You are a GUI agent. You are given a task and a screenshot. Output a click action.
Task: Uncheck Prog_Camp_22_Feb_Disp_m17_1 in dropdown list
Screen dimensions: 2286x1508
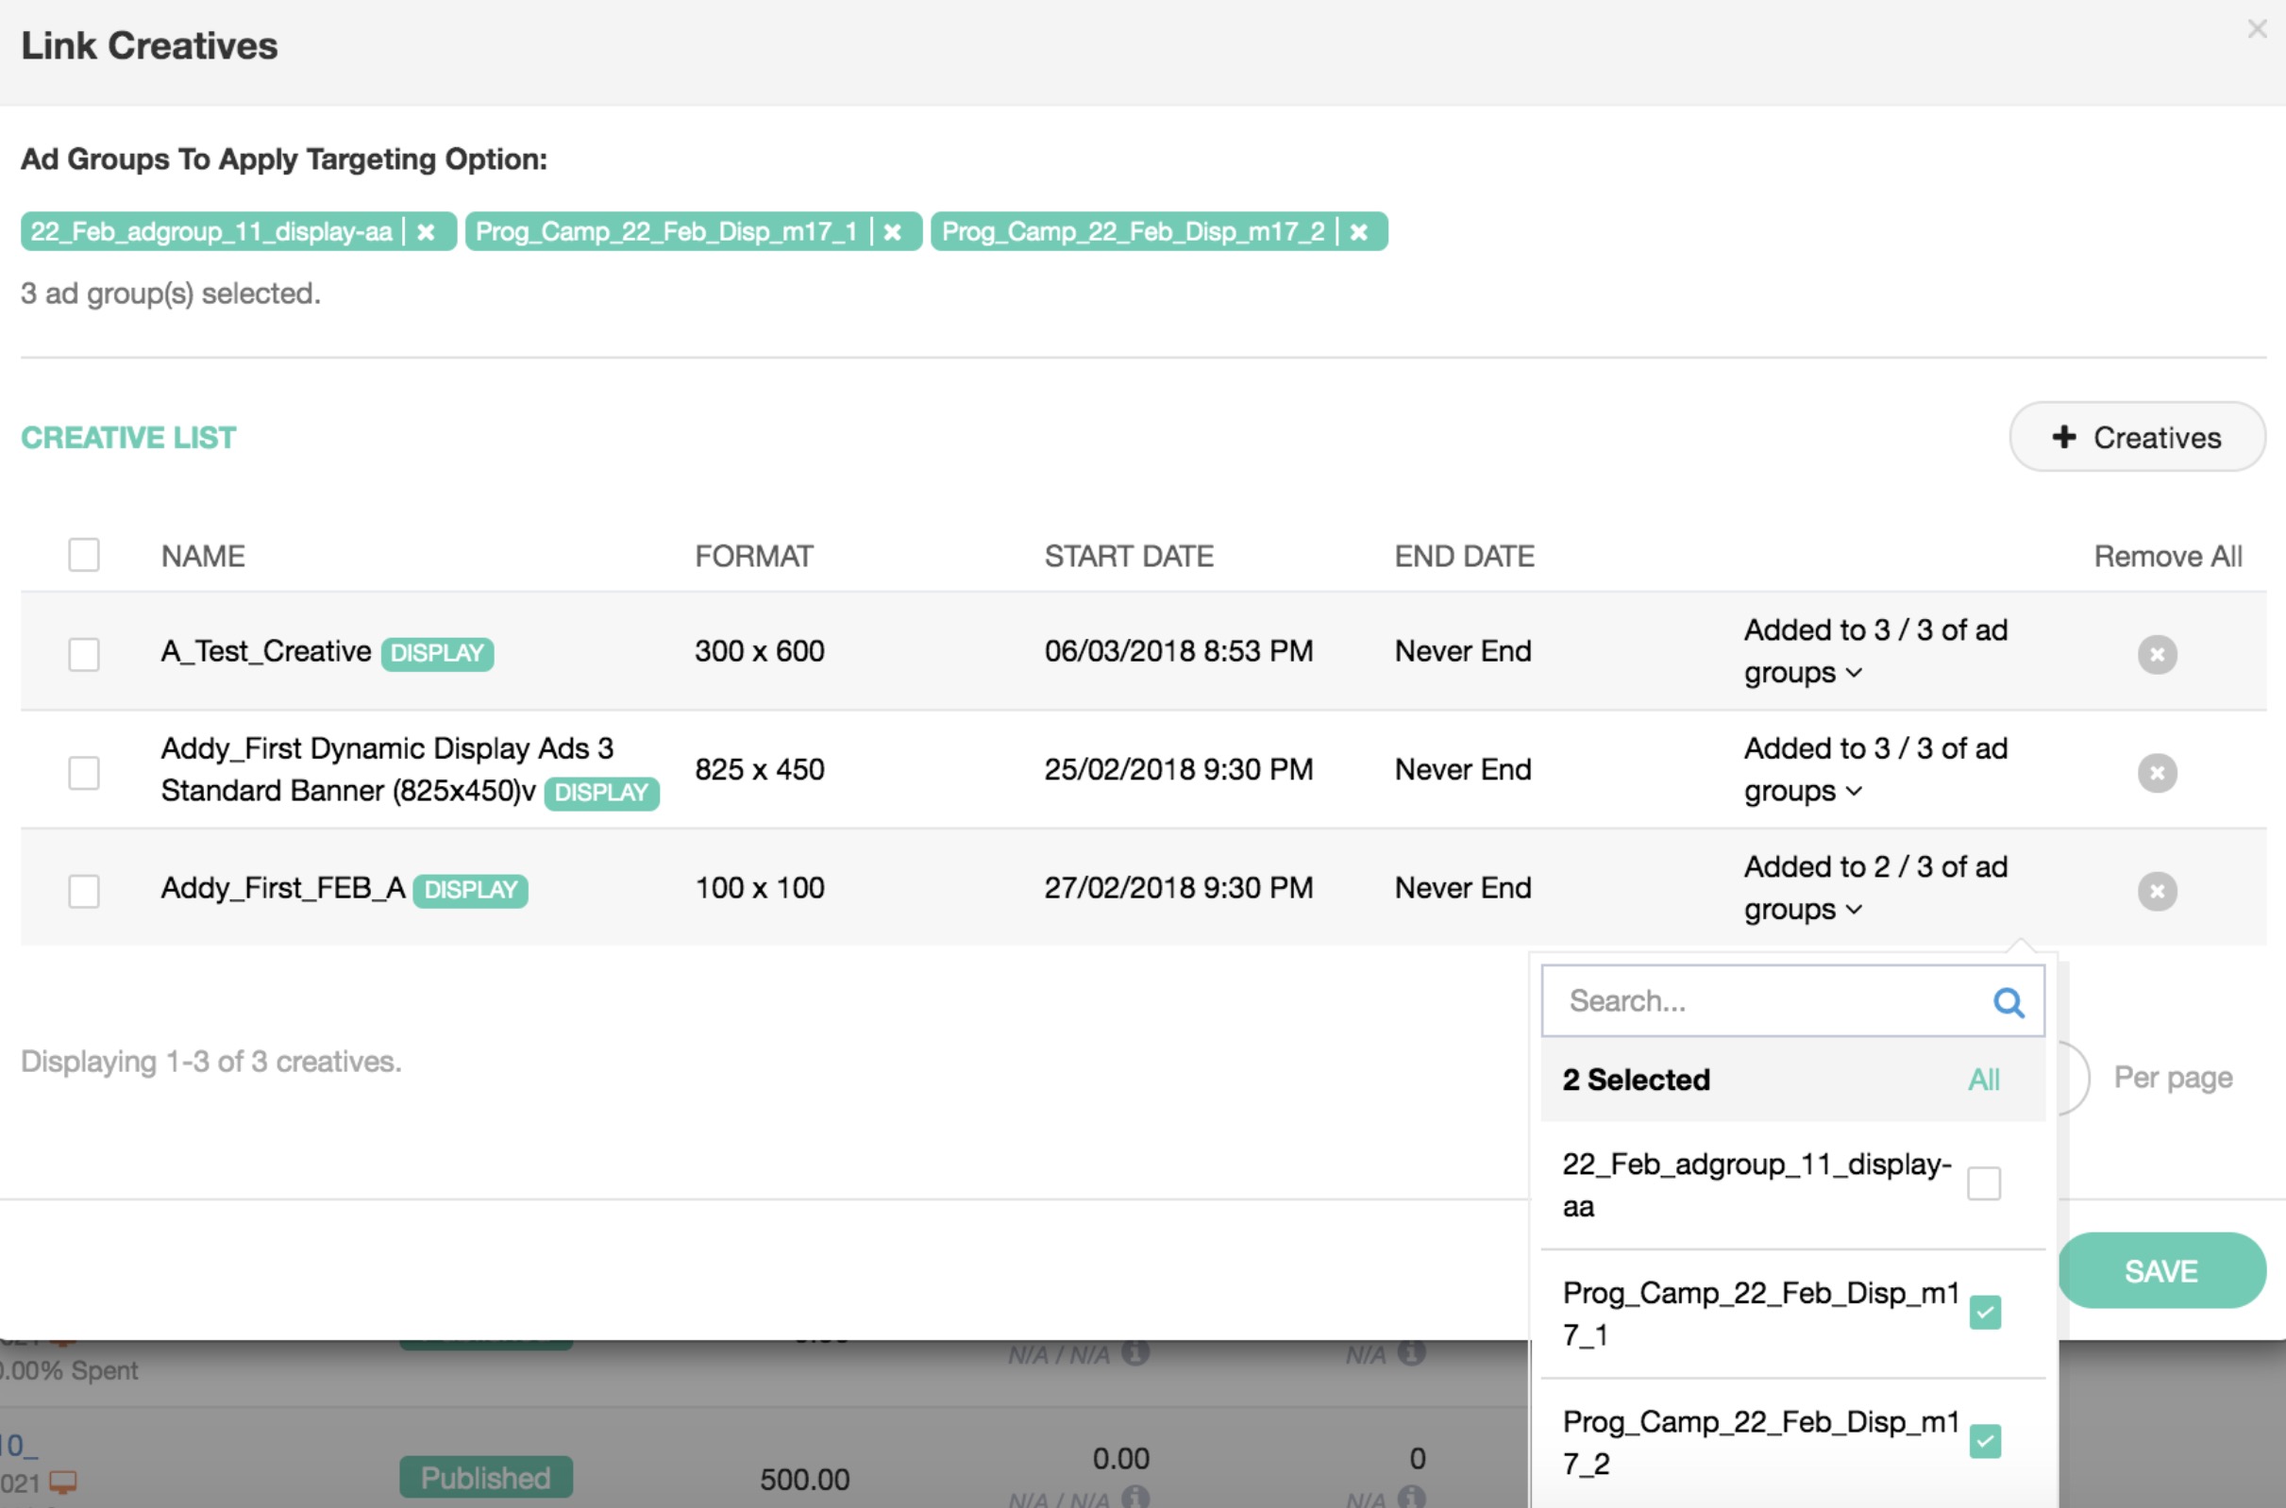[x=1984, y=1313]
